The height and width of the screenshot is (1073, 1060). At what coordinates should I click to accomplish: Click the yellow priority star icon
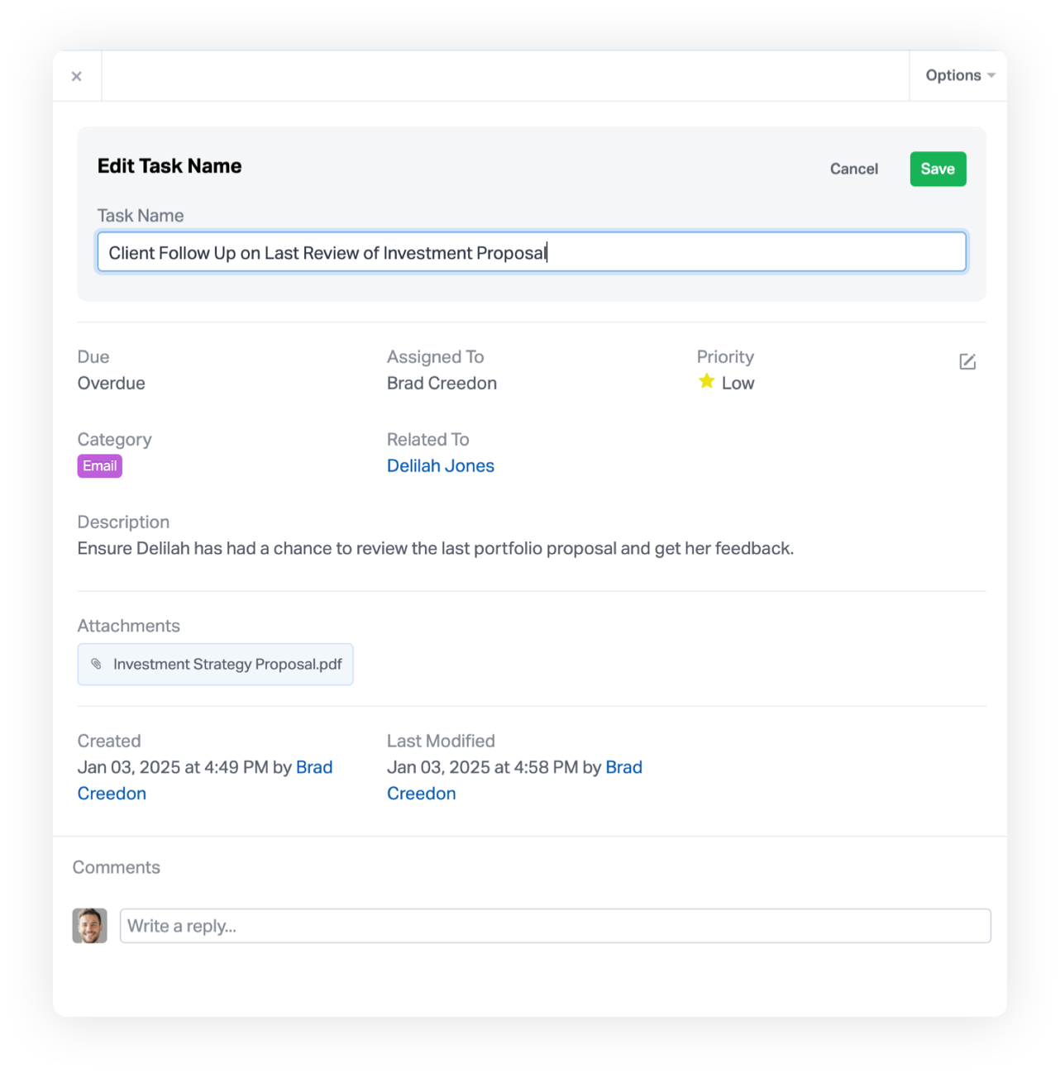pos(706,381)
